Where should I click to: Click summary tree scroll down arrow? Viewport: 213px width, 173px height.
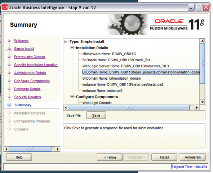(202, 102)
